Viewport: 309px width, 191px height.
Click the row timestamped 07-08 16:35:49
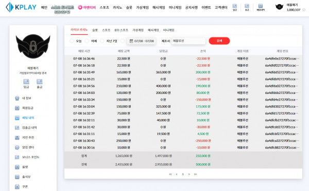click(x=183, y=72)
